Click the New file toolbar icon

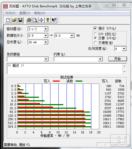coord(8,20)
